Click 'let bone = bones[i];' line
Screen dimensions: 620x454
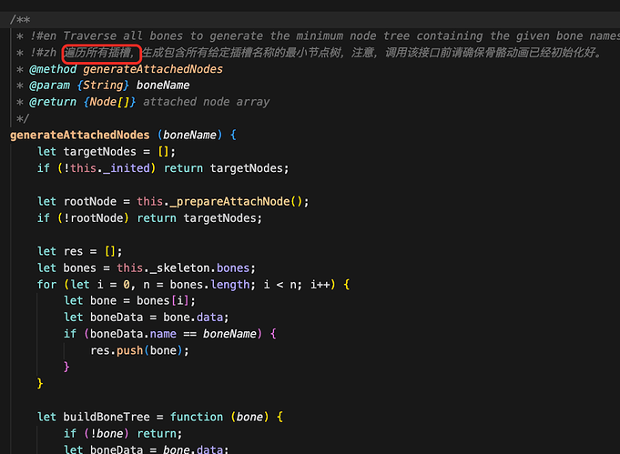[x=129, y=300]
